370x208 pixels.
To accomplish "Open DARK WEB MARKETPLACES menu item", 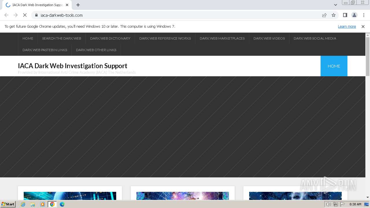I will pyautogui.click(x=222, y=38).
